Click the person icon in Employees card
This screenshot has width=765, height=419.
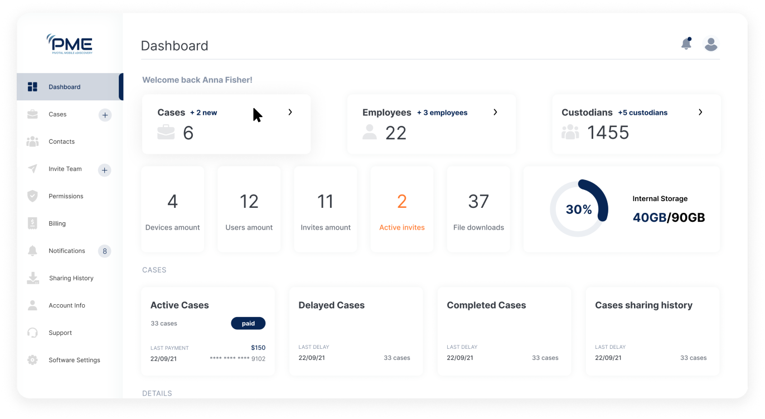[370, 132]
